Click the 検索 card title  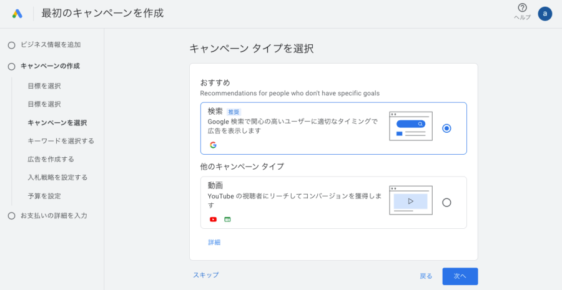coord(215,112)
